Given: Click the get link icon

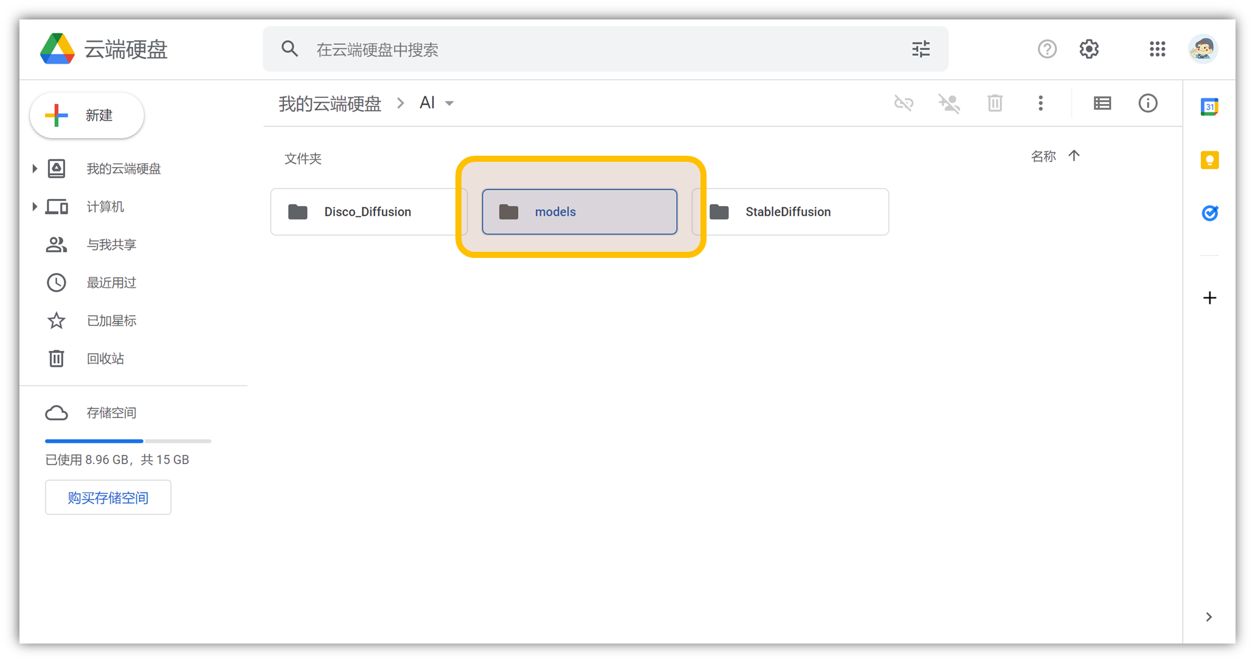Looking at the screenshot, I should [x=904, y=103].
